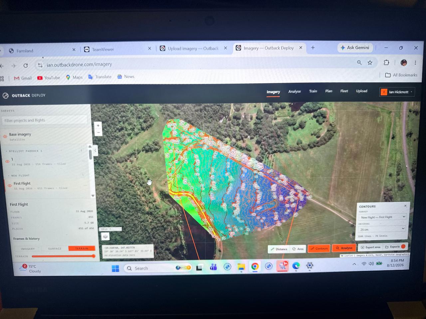The width and height of the screenshot is (426, 319).
Task: Open Chrome extensions puzzle icon
Action: 386,62
